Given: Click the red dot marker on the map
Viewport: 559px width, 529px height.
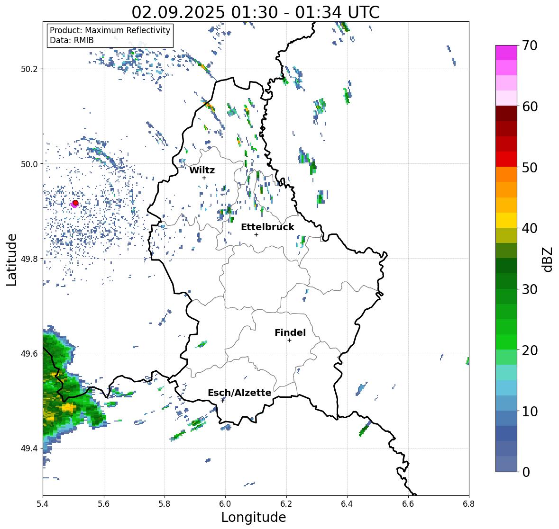Looking at the screenshot, I should 75,203.
